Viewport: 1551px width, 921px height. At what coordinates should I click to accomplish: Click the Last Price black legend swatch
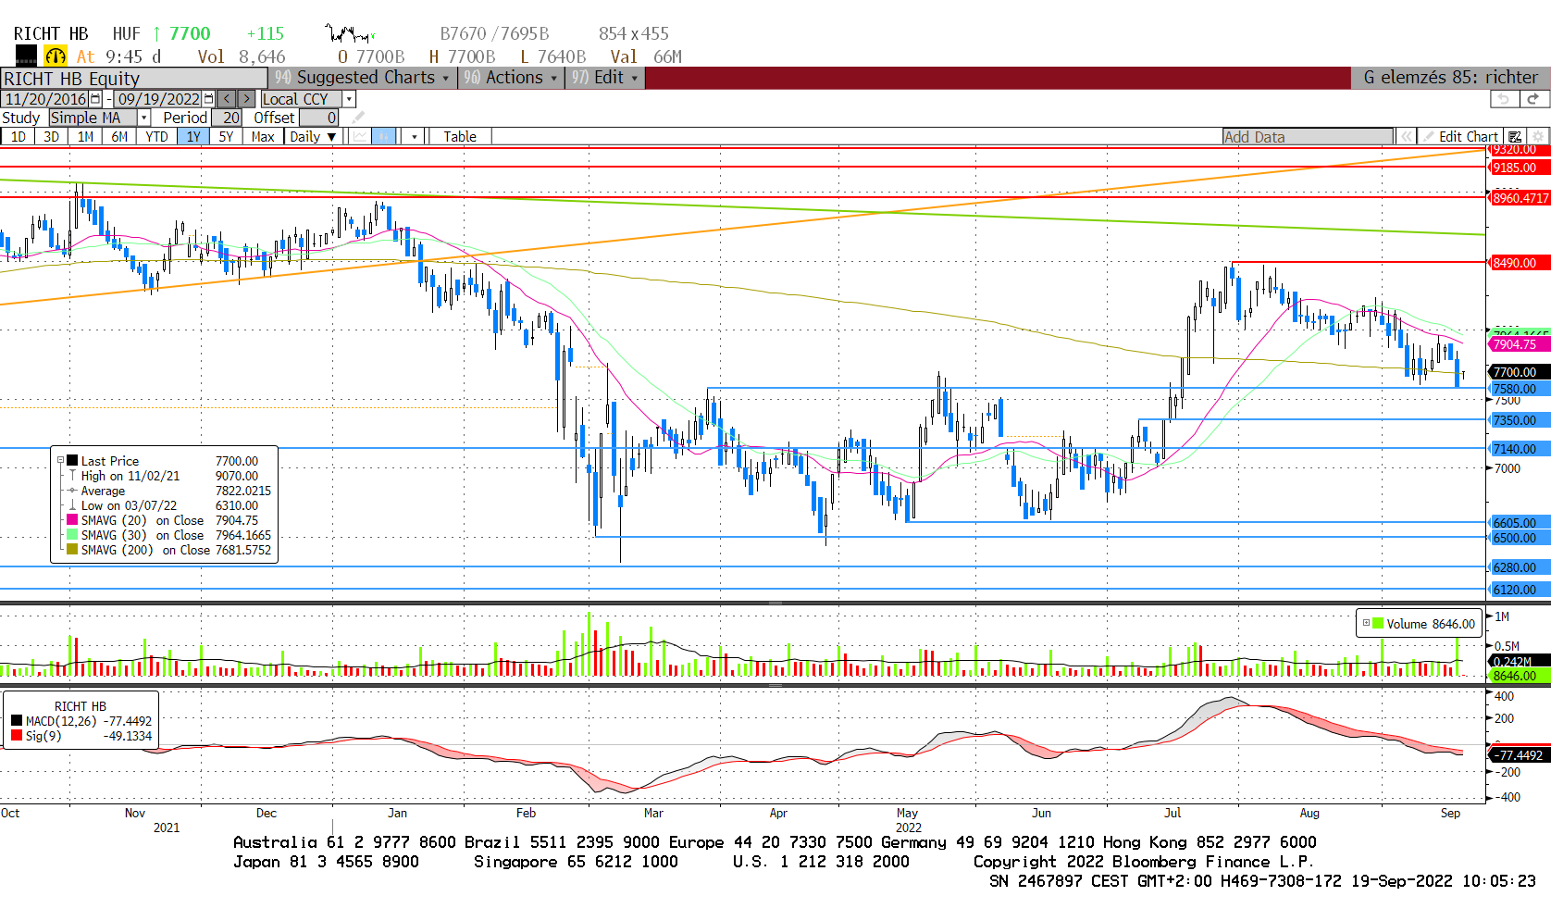tap(71, 461)
